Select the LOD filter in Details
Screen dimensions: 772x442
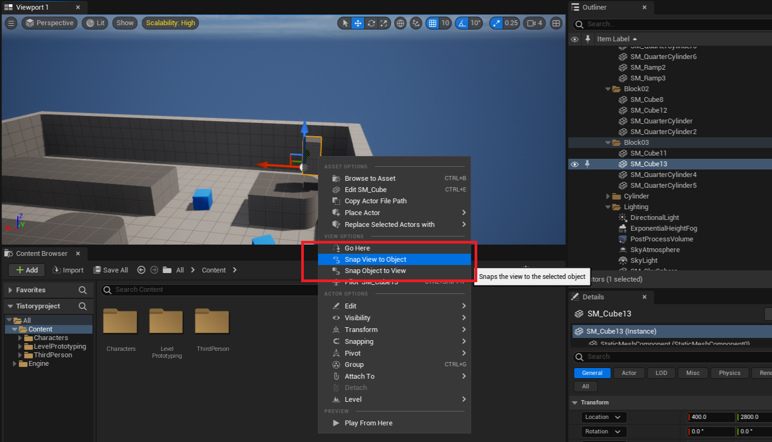tap(661, 373)
